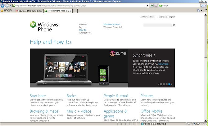Close the Mobile Phone Help tab

[70, 11]
